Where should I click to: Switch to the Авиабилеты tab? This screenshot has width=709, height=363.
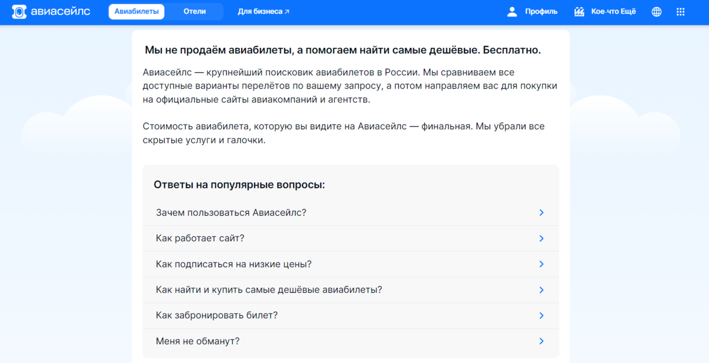click(136, 11)
